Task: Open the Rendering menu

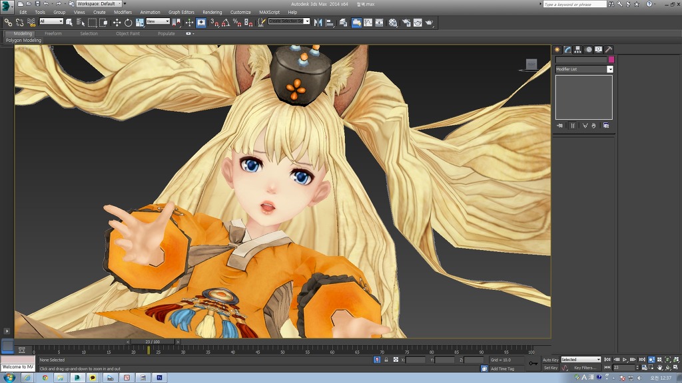Action: click(x=212, y=12)
